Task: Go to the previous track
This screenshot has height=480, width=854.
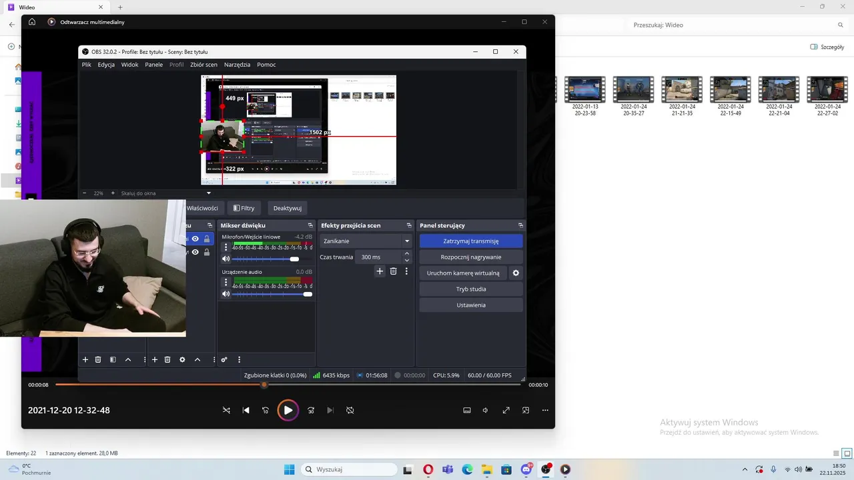Action: click(246, 410)
